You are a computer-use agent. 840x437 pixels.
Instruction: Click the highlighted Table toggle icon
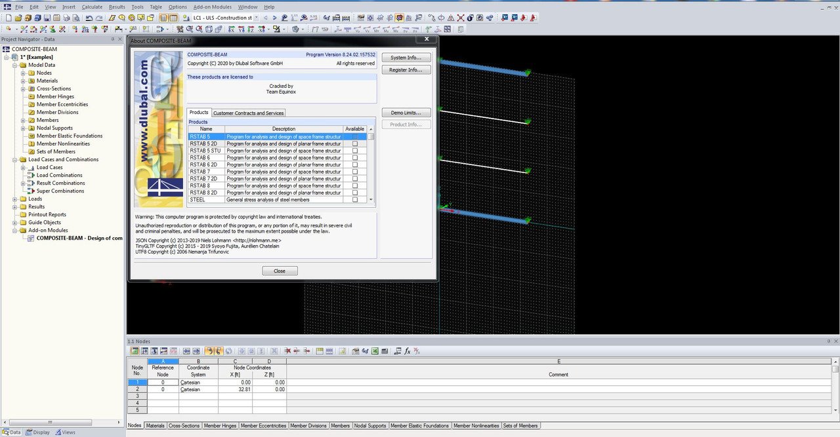pyautogui.click(x=173, y=18)
